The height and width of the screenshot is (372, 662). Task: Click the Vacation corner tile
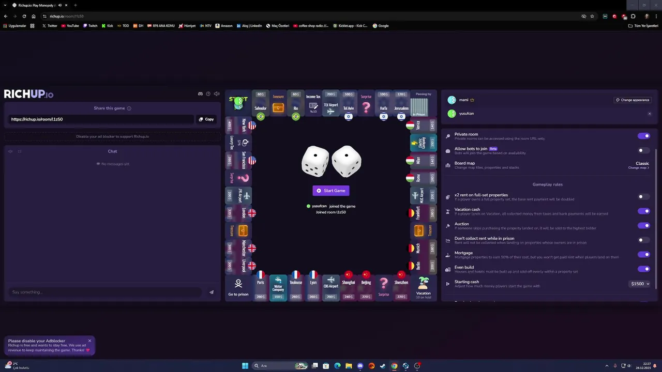point(424,287)
